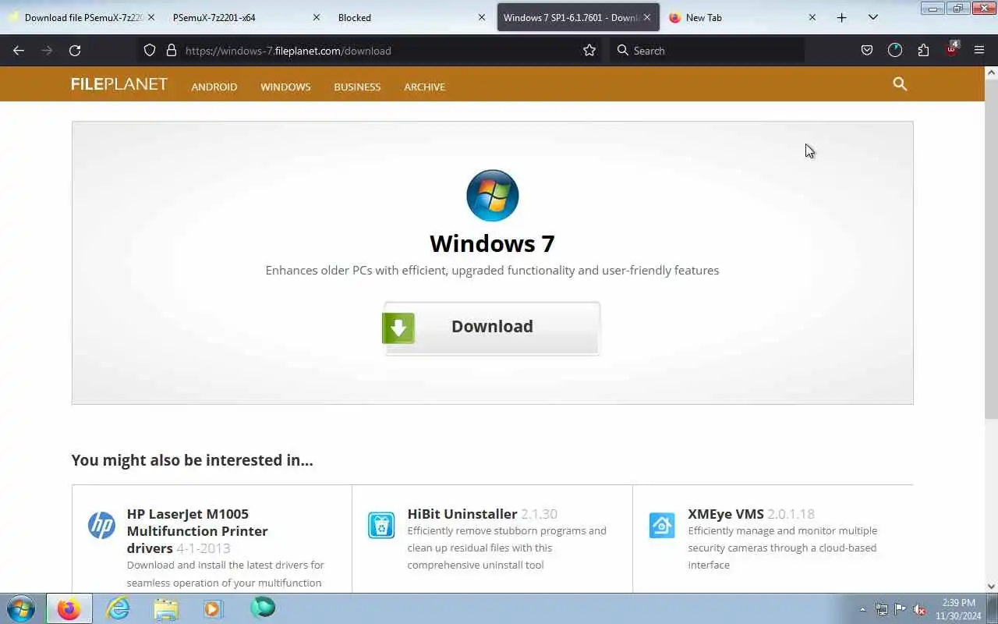Go back to the previous page
The width and height of the screenshot is (998, 624).
[x=19, y=51]
